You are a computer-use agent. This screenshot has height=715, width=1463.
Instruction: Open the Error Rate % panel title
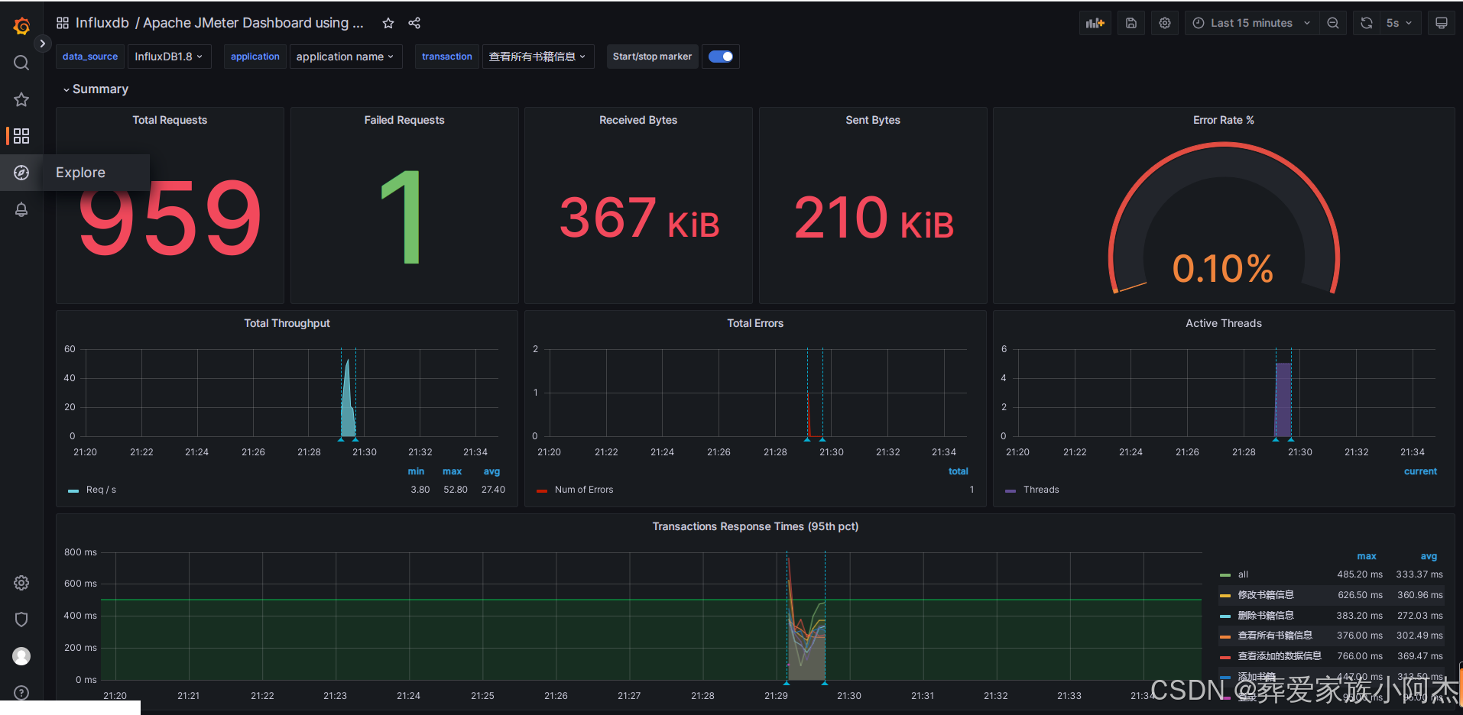coord(1224,120)
